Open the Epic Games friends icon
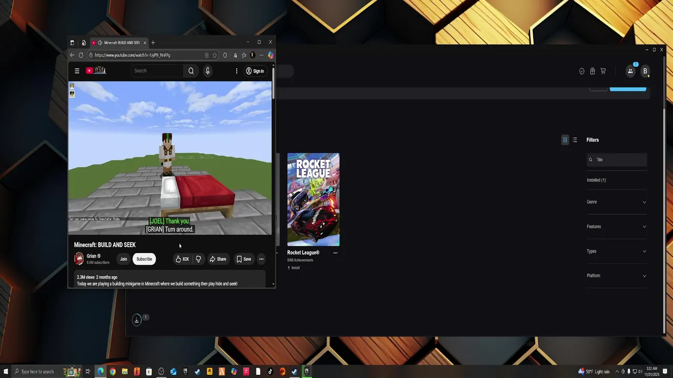This screenshot has height=378, width=673. (x=630, y=71)
